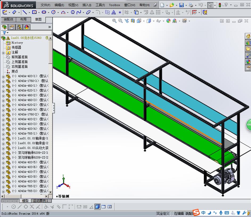
Task: Select the 前视基准面 plane in tree
Action: point(19,57)
